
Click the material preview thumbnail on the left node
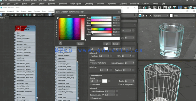18,28
